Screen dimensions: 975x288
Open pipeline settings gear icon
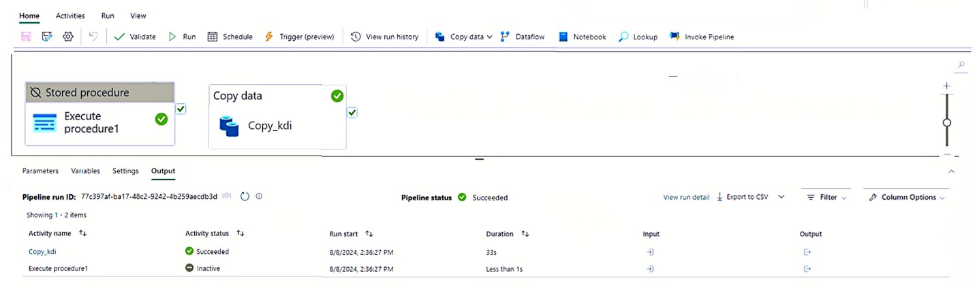[x=68, y=37]
